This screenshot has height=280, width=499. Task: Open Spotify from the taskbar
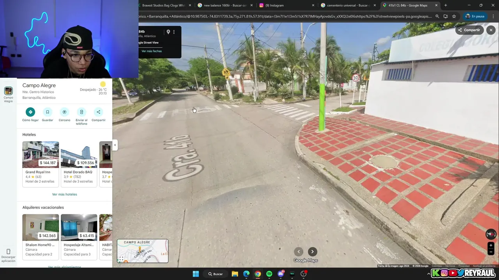click(269, 274)
